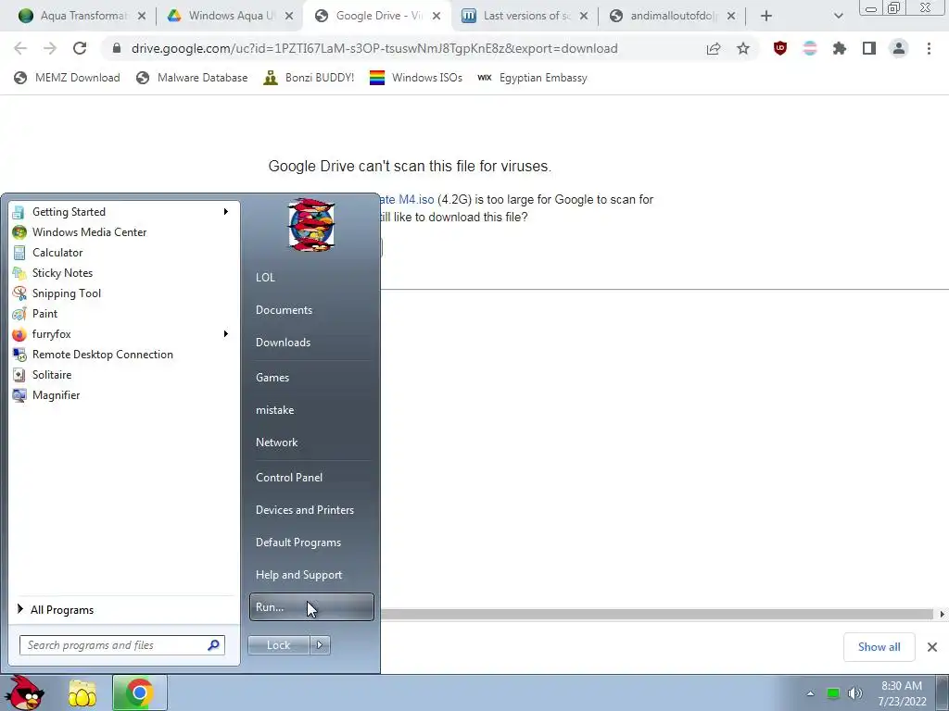Click the volume speaker tray icon

[854, 693]
